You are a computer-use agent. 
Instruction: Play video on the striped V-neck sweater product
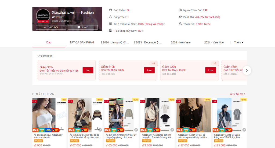(x=100, y=130)
